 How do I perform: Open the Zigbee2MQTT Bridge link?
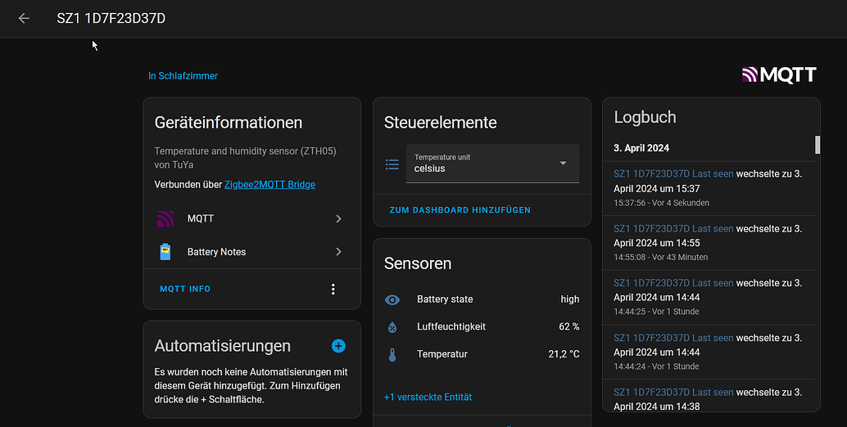point(269,185)
